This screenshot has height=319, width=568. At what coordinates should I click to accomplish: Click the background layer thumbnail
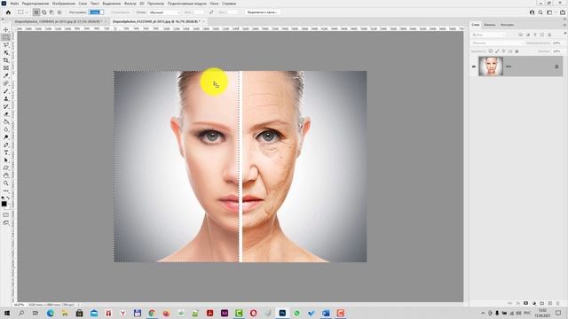tap(491, 66)
